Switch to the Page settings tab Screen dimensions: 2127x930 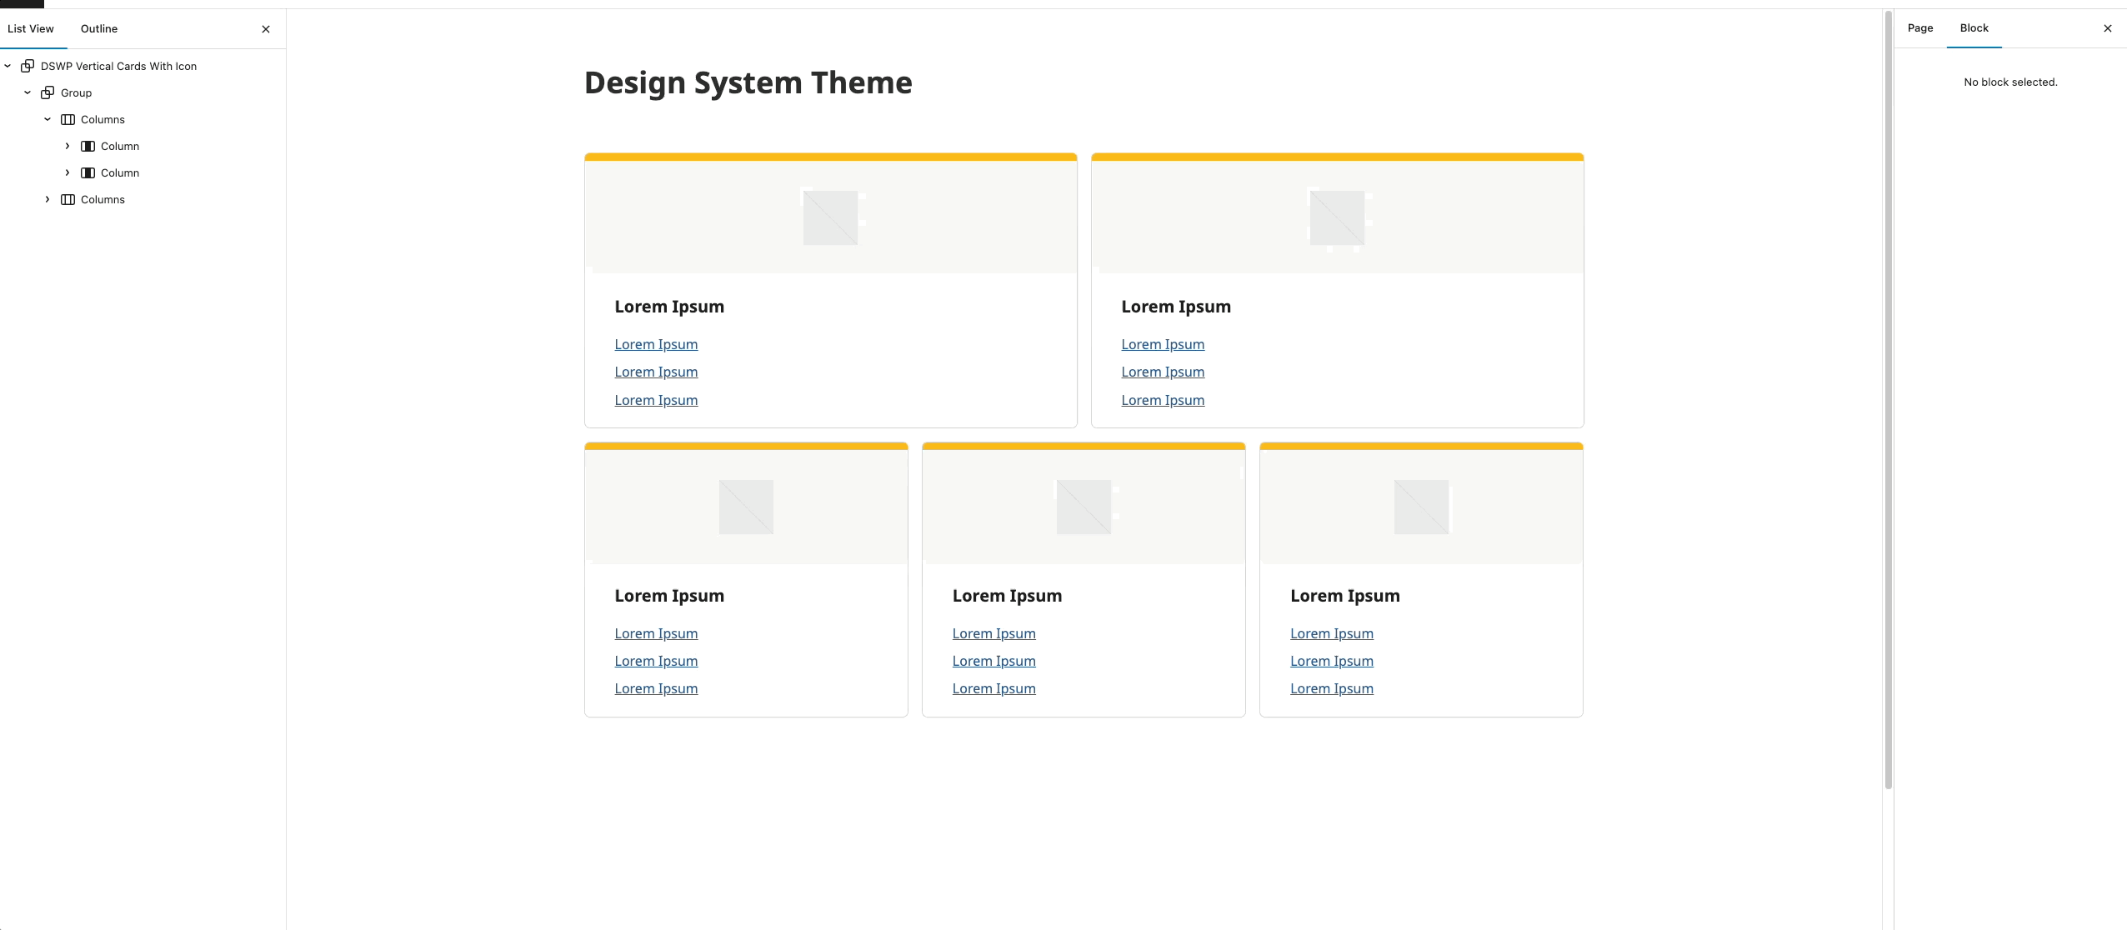(x=1920, y=27)
